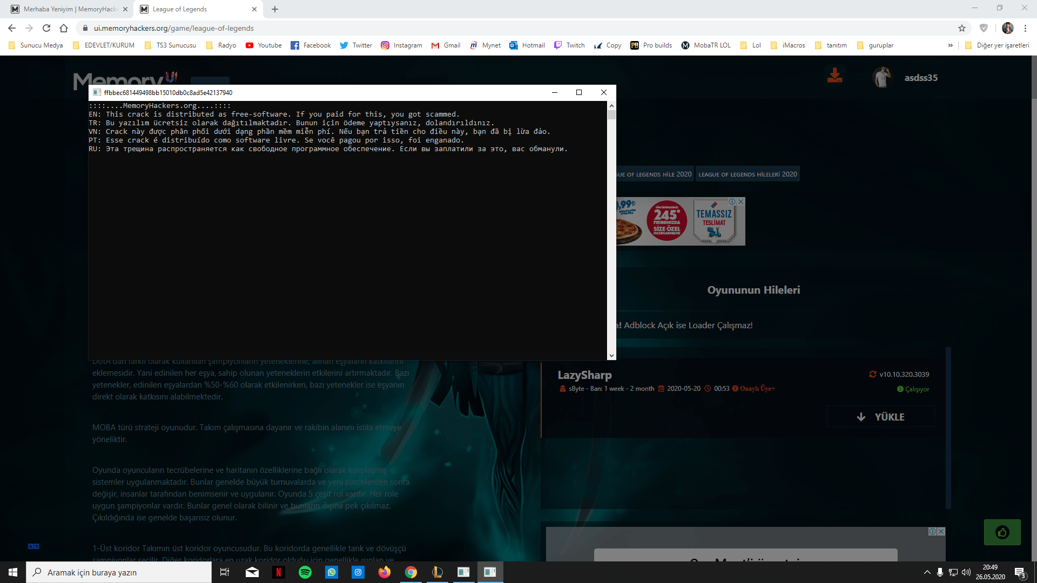
Task: Maximize the console window
Action: 579,92
